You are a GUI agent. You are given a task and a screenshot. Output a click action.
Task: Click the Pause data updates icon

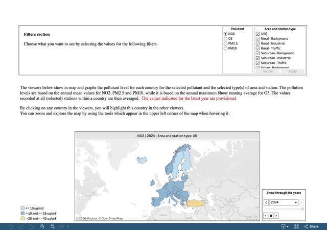click(x=53, y=226)
